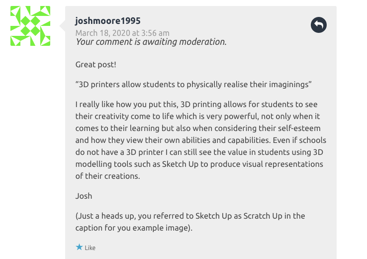The width and height of the screenshot is (367, 259).
Task: Click the "Great post!" line
Action: click(x=96, y=65)
